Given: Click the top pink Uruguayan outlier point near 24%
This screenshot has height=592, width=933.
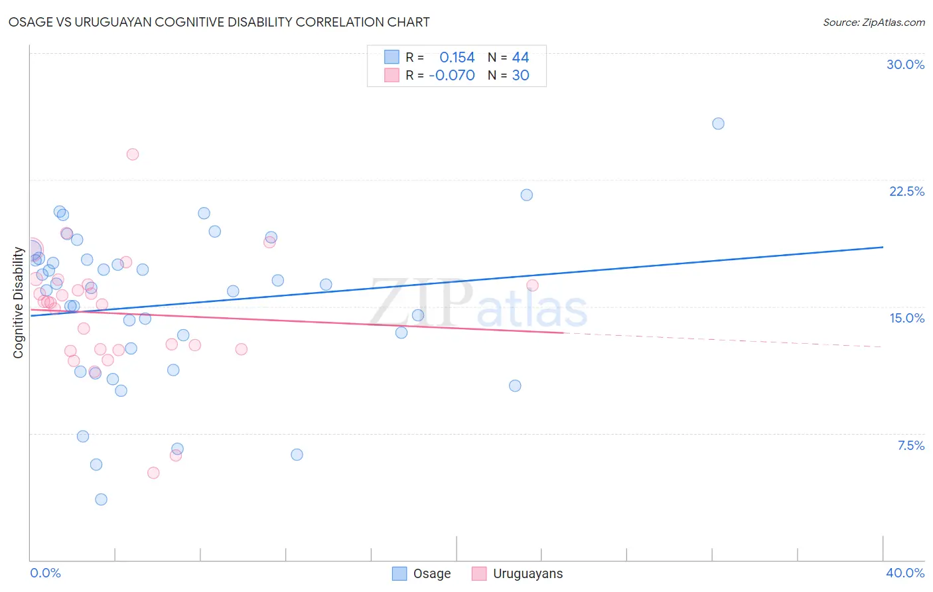Looking at the screenshot, I should point(133,154).
